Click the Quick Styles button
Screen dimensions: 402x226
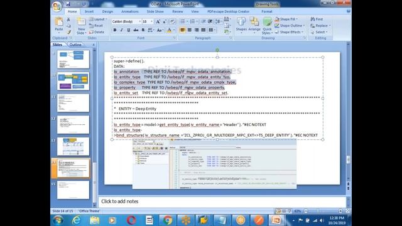click(x=267, y=26)
